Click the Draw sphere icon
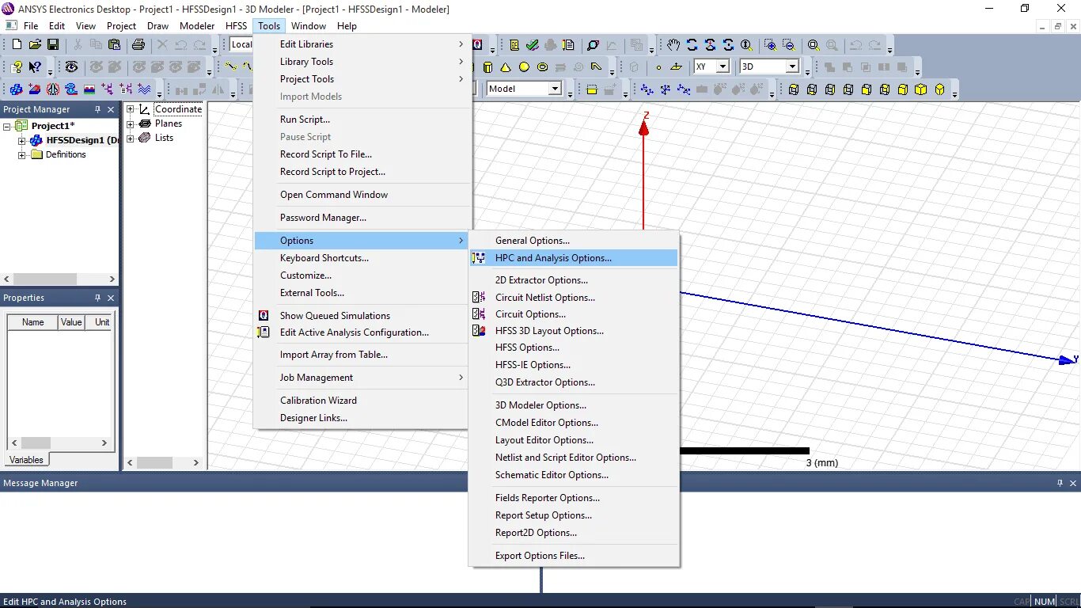 524,67
